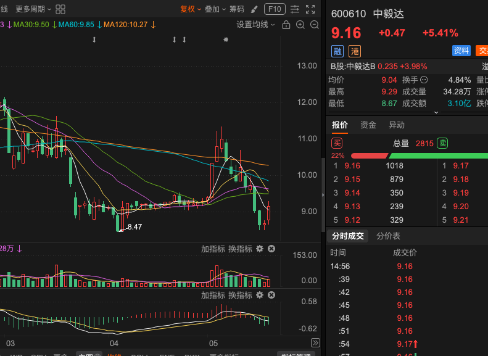
Task: Expand the quote details chevron below 最低
Action: 436,112
